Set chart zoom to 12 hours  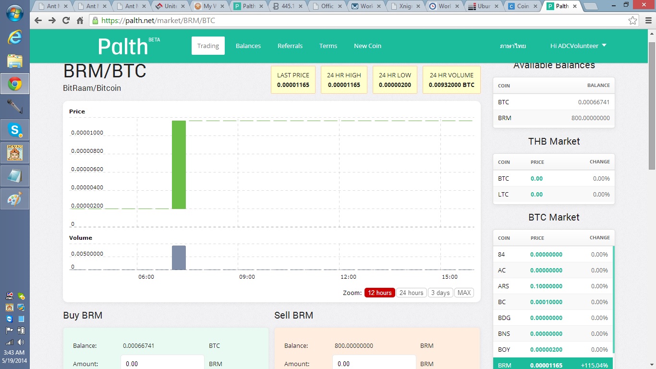click(x=380, y=293)
